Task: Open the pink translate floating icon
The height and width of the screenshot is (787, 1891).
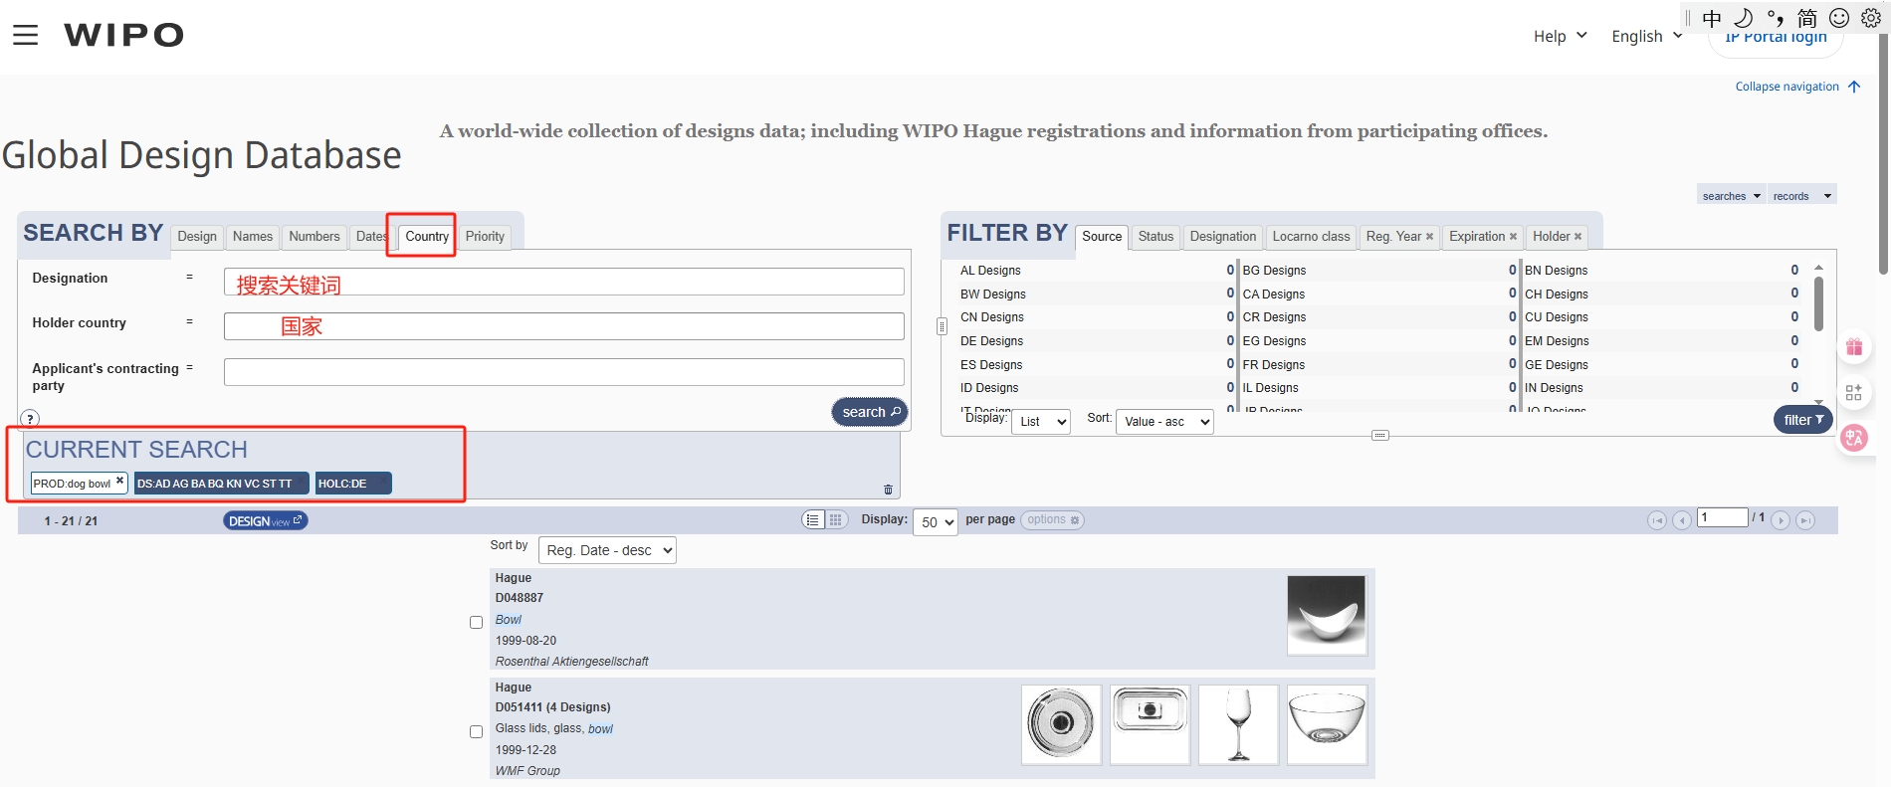Action: [1853, 438]
